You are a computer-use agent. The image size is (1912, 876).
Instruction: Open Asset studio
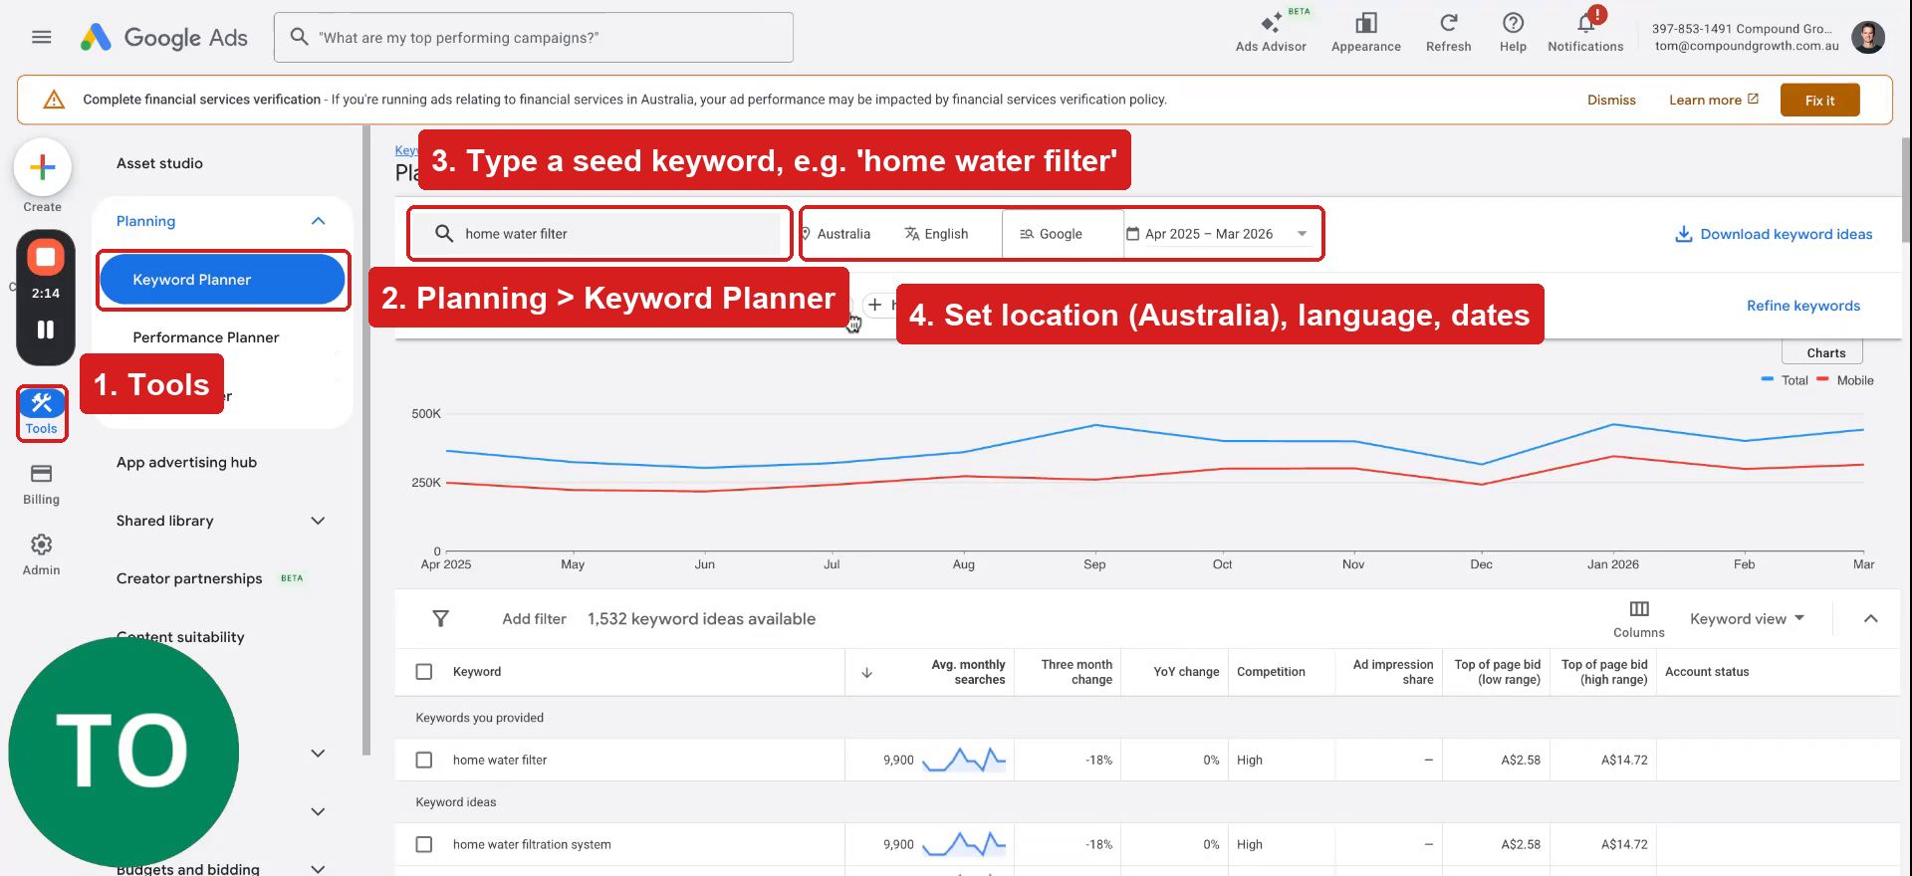coord(159,163)
